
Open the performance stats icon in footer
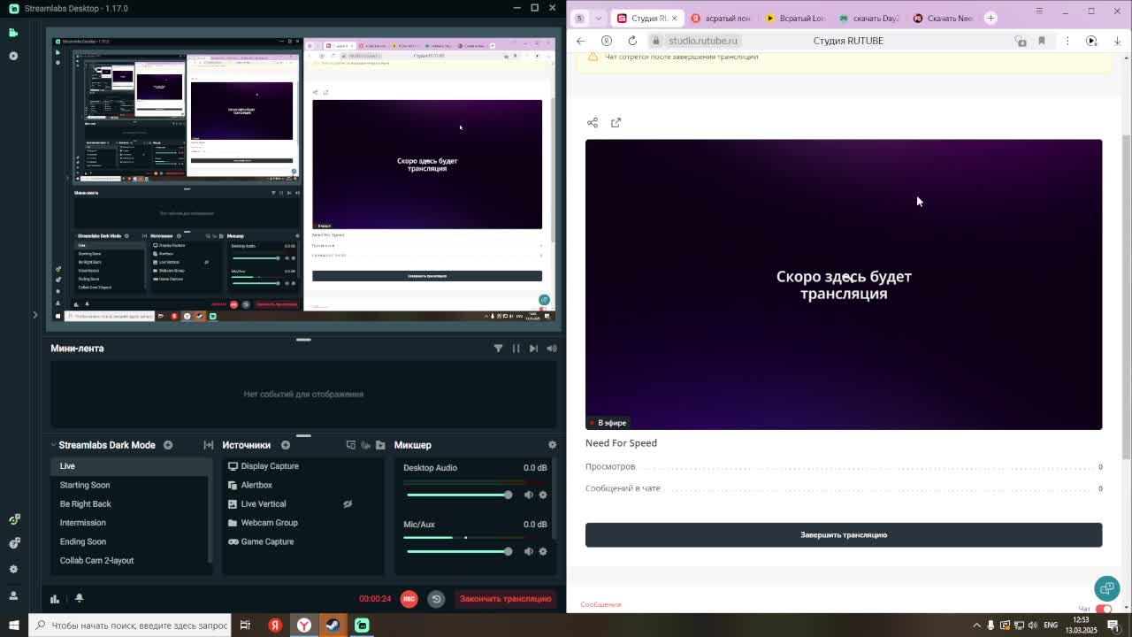coord(55,599)
